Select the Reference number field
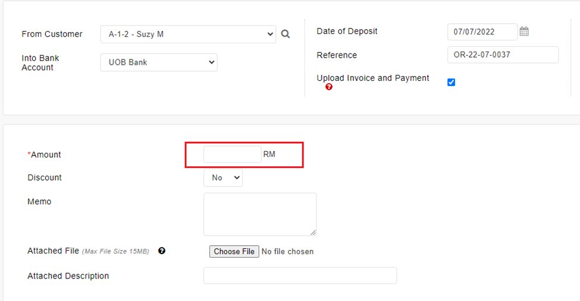This screenshot has height=301, width=580. [503, 55]
